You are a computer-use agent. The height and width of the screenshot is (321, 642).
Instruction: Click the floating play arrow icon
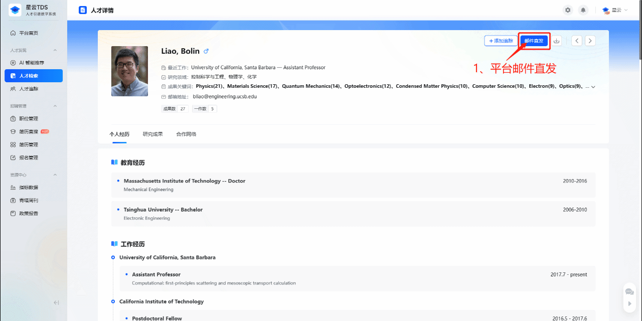click(629, 303)
